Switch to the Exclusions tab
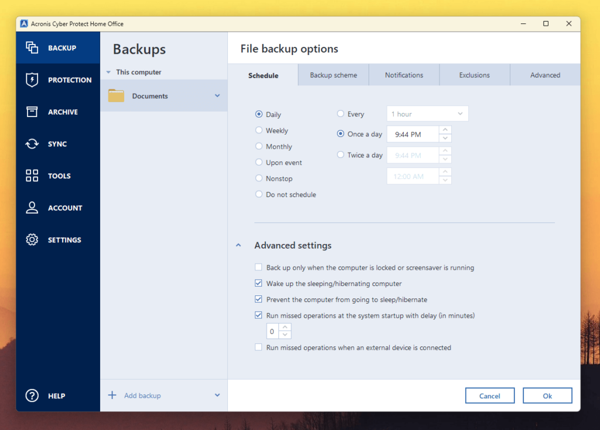Viewport: 600px width, 430px height. [x=475, y=75]
